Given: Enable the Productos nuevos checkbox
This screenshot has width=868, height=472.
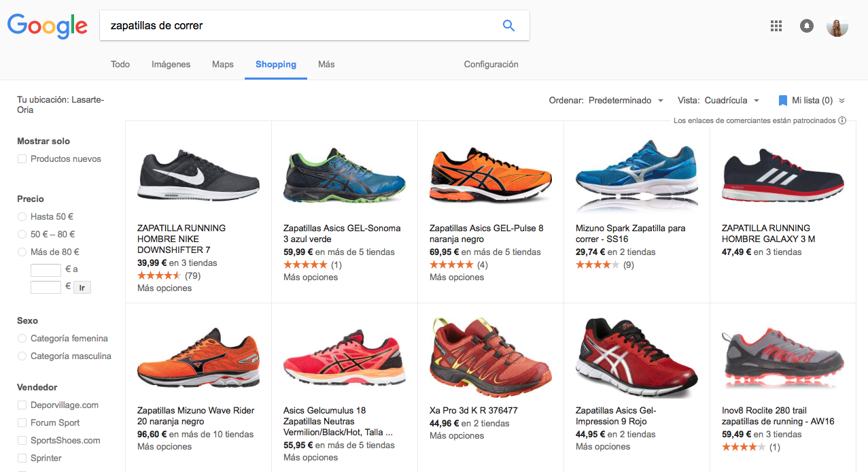Looking at the screenshot, I should [22, 159].
